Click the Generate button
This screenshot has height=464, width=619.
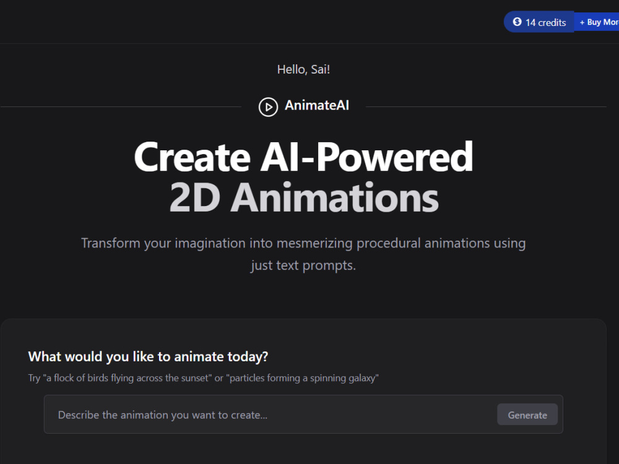527,415
